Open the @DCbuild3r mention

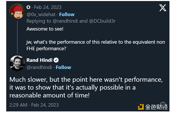coord(102,21)
